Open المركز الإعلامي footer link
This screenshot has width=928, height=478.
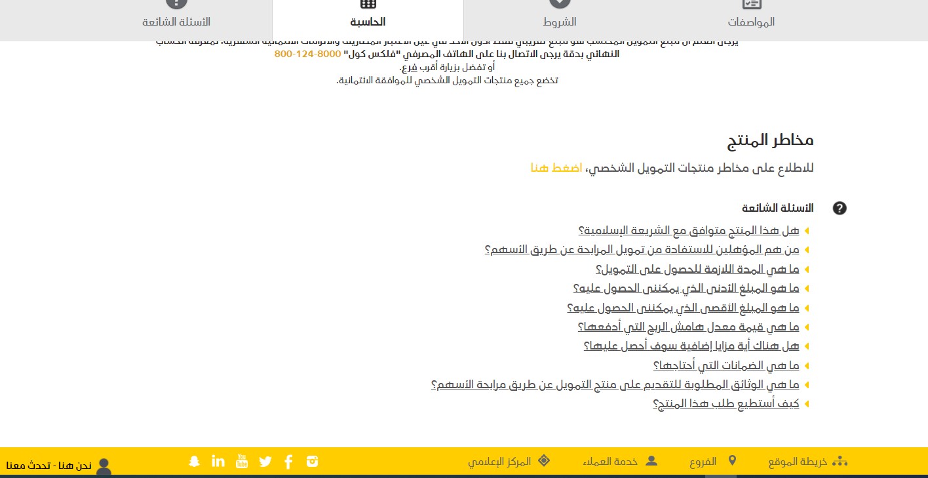point(499,462)
